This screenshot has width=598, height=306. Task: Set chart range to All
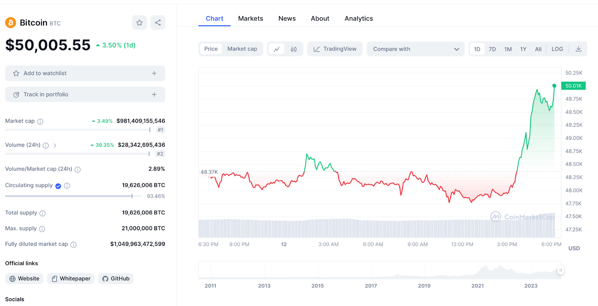(x=538, y=49)
